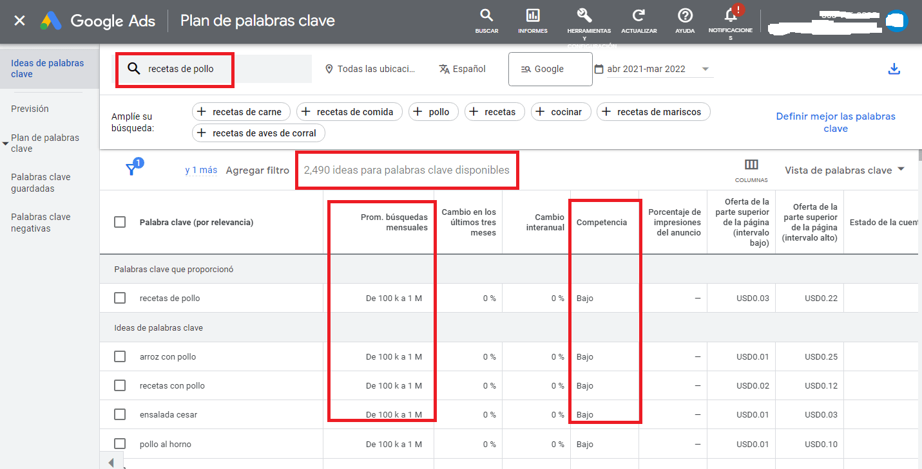Click Definir mejor las palabras clave link
The height and width of the screenshot is (469, 922).
836,122
